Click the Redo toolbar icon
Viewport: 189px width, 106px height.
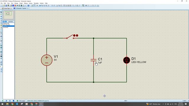coord(54,6)
